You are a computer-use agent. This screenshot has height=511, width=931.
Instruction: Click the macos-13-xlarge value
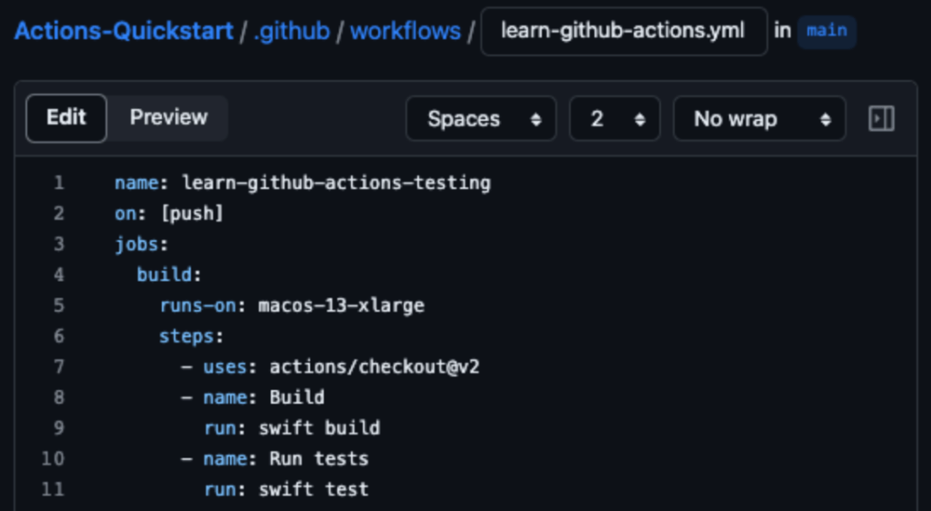341,306
